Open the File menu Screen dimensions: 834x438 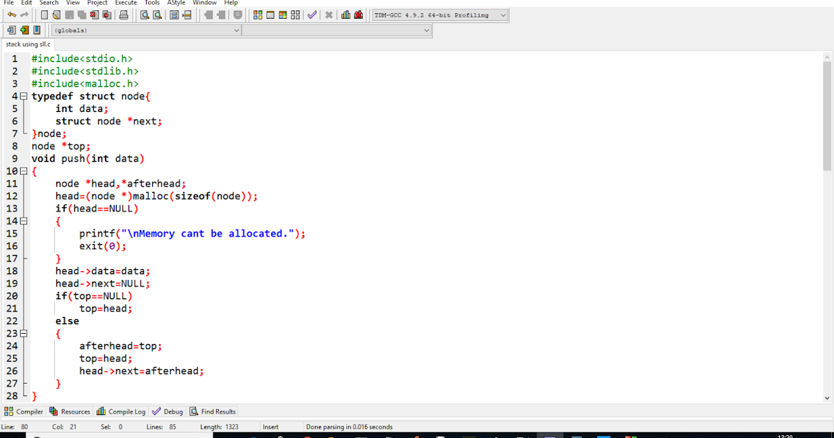click(9, 3)
